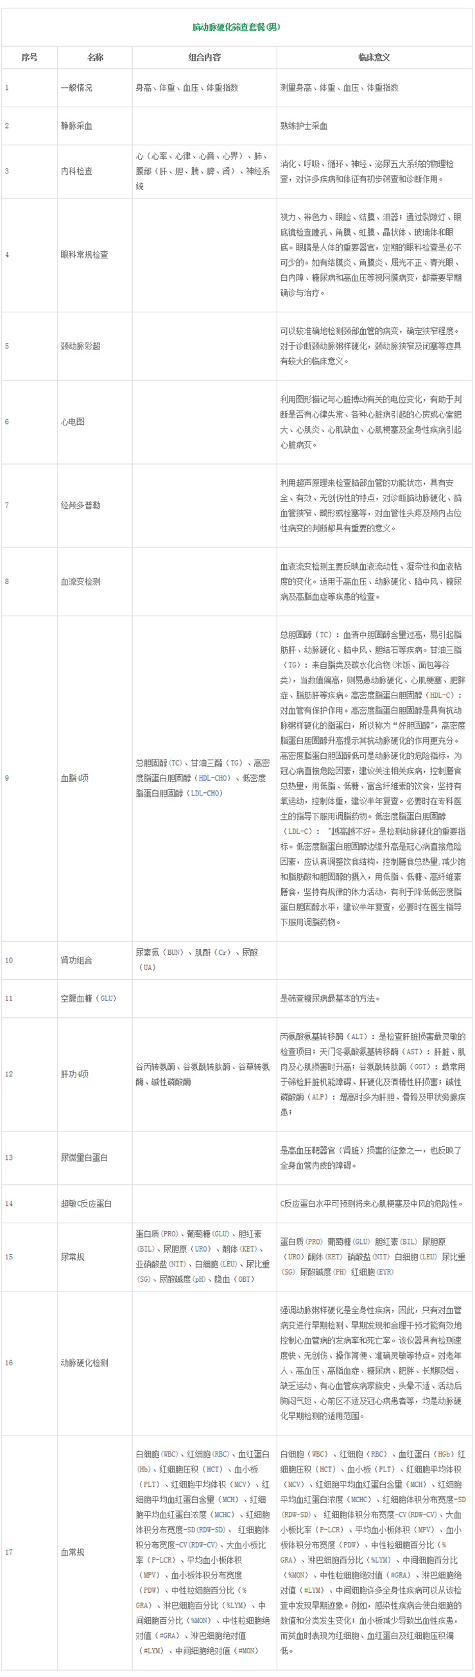Image resolution: width=475 pixels, height=1677 pixels.
Task: Click the 熟练护士采血 clinical meaning text
Action: 303,126
